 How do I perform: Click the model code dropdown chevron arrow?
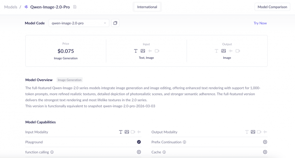coord(105,23)
